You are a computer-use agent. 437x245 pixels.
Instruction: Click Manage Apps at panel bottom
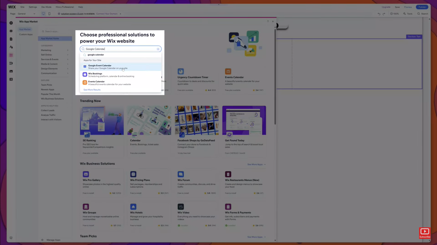[51, 240]
